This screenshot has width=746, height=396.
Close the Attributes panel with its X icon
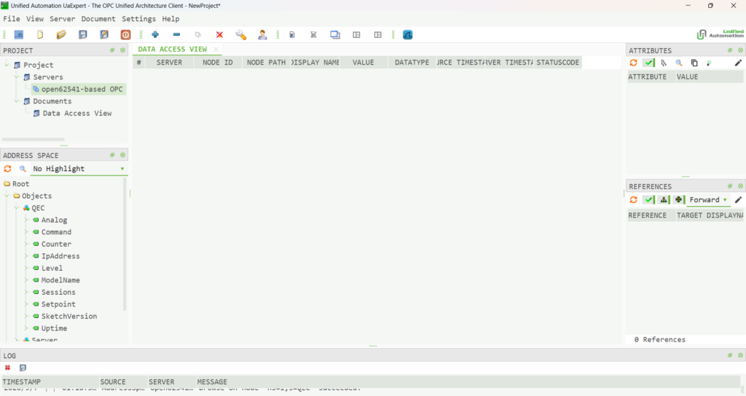click(x=740, y=50)
